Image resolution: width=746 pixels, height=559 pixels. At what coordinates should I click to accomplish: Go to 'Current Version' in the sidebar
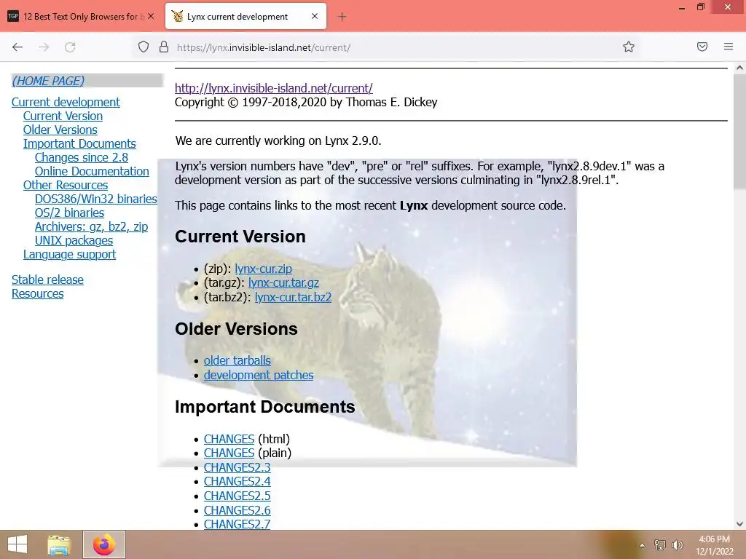(63, 116)
